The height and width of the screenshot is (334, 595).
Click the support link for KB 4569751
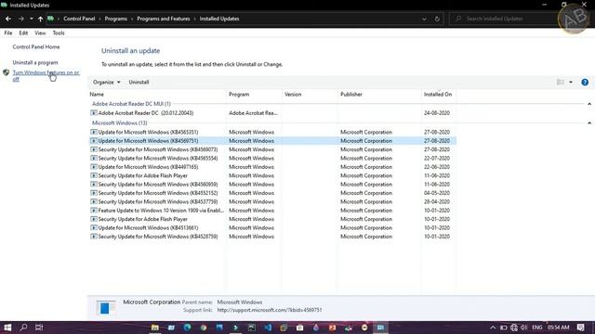point(270,310)
